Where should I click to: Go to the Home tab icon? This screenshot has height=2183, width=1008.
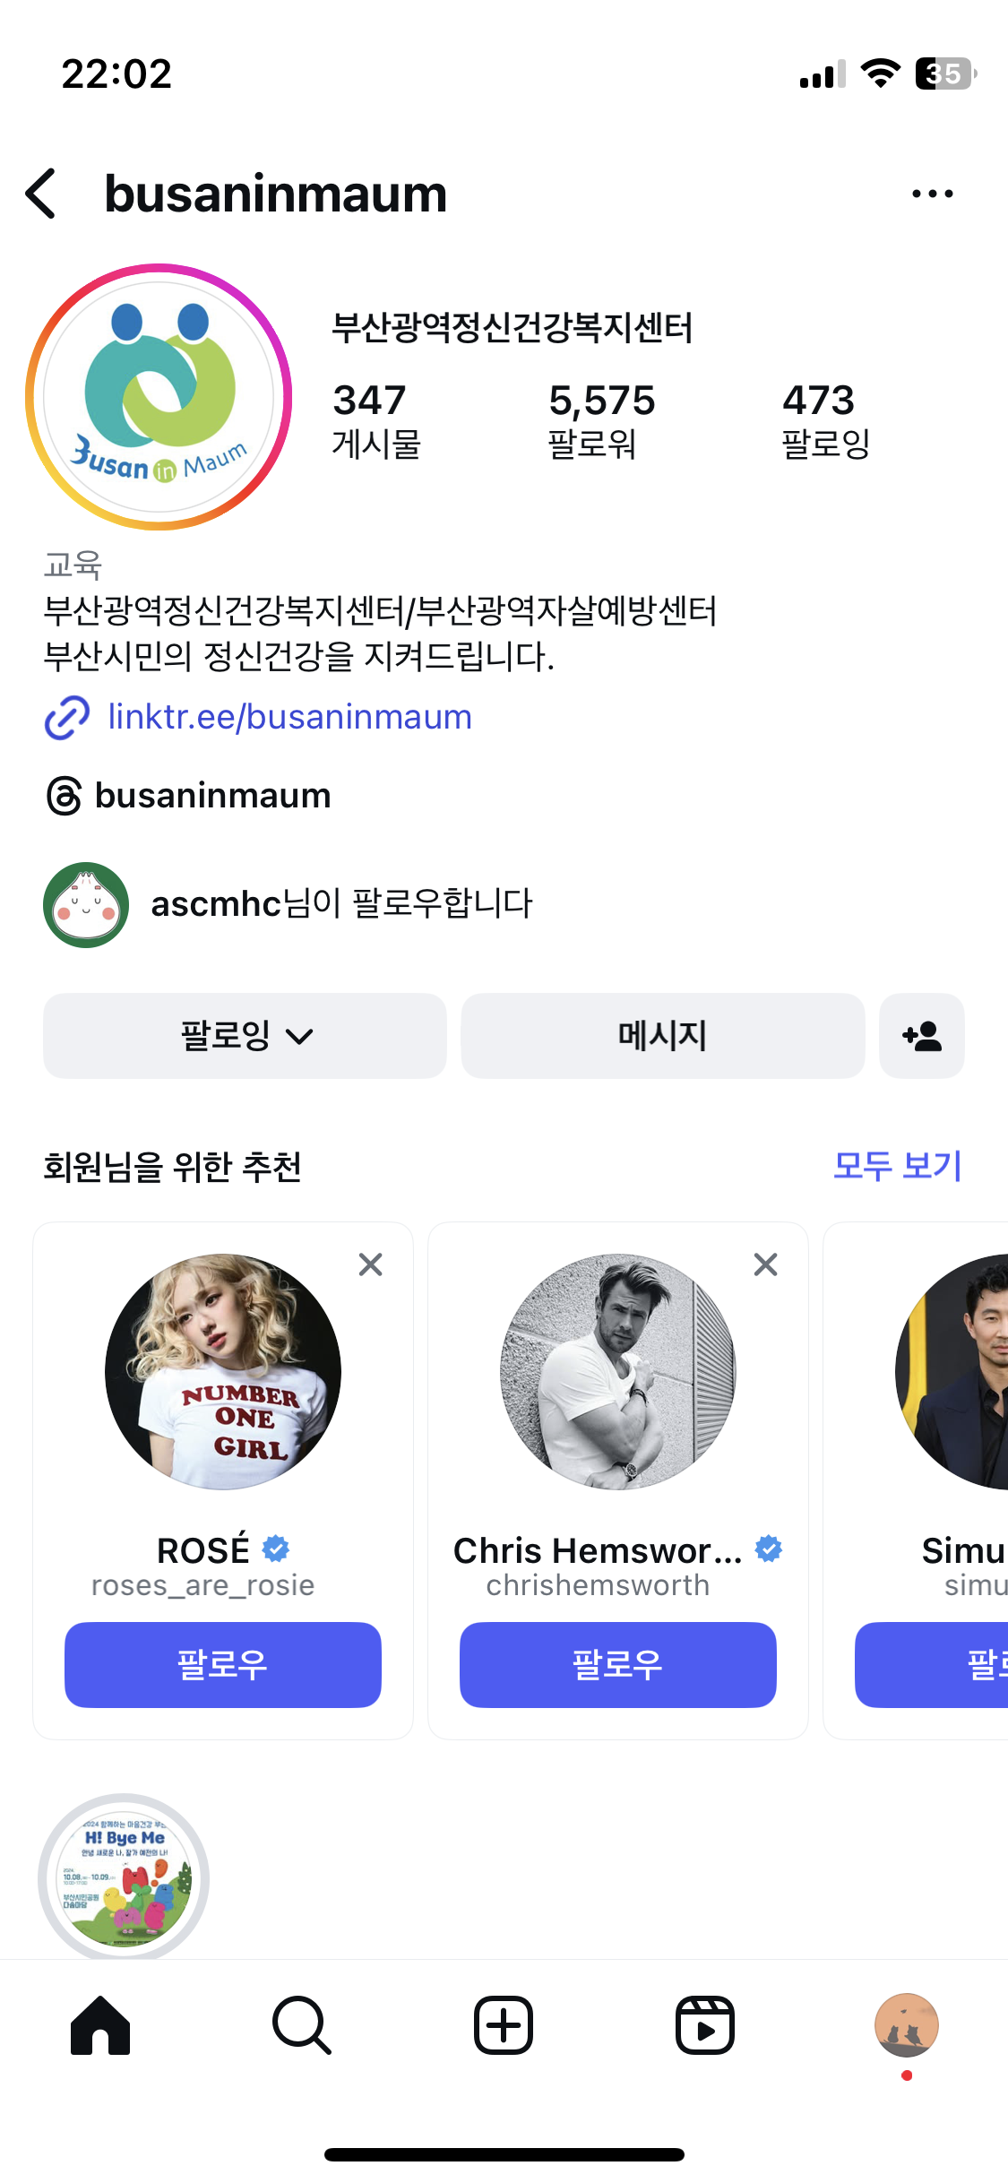pyautogui.click(x=100, y=2025)
